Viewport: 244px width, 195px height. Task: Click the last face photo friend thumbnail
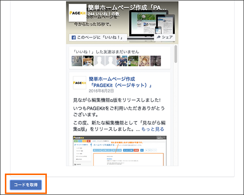point(156,61)
